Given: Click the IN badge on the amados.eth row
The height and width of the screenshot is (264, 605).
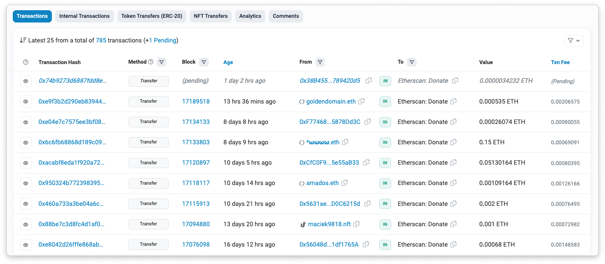Looking at the screenshot, I should pos(385,183).
